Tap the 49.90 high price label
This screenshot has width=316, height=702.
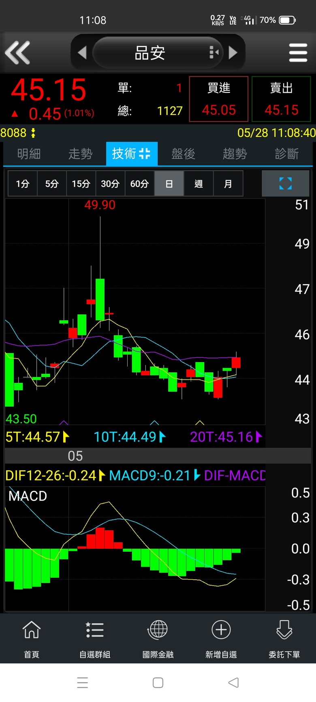point(100,205)
